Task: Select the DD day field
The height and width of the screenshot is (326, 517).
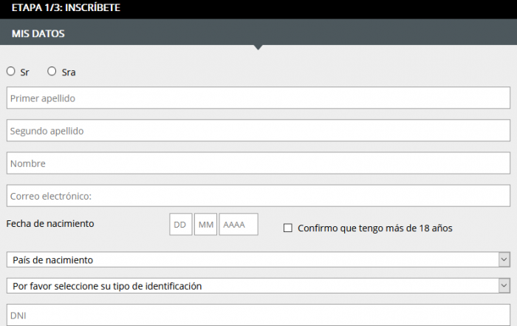Action: (x=181, y=225)
